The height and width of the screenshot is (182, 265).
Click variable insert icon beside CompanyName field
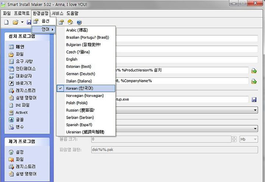(254, 81)
